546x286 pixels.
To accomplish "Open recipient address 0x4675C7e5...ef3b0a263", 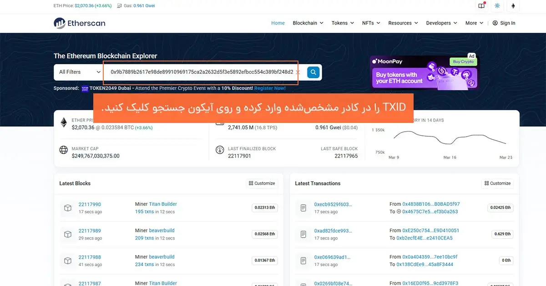I will click(x=430, y=212).
